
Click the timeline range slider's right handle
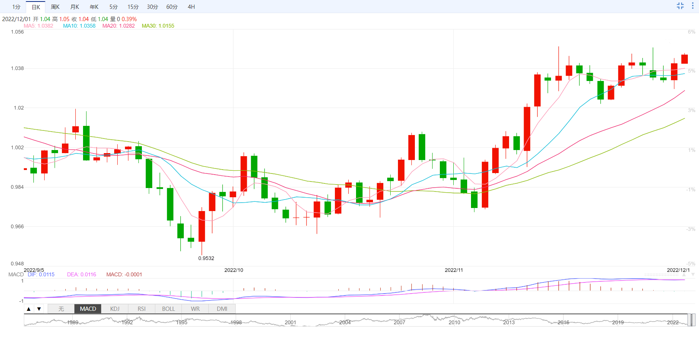pyautogui.click(x=694, y=320)
